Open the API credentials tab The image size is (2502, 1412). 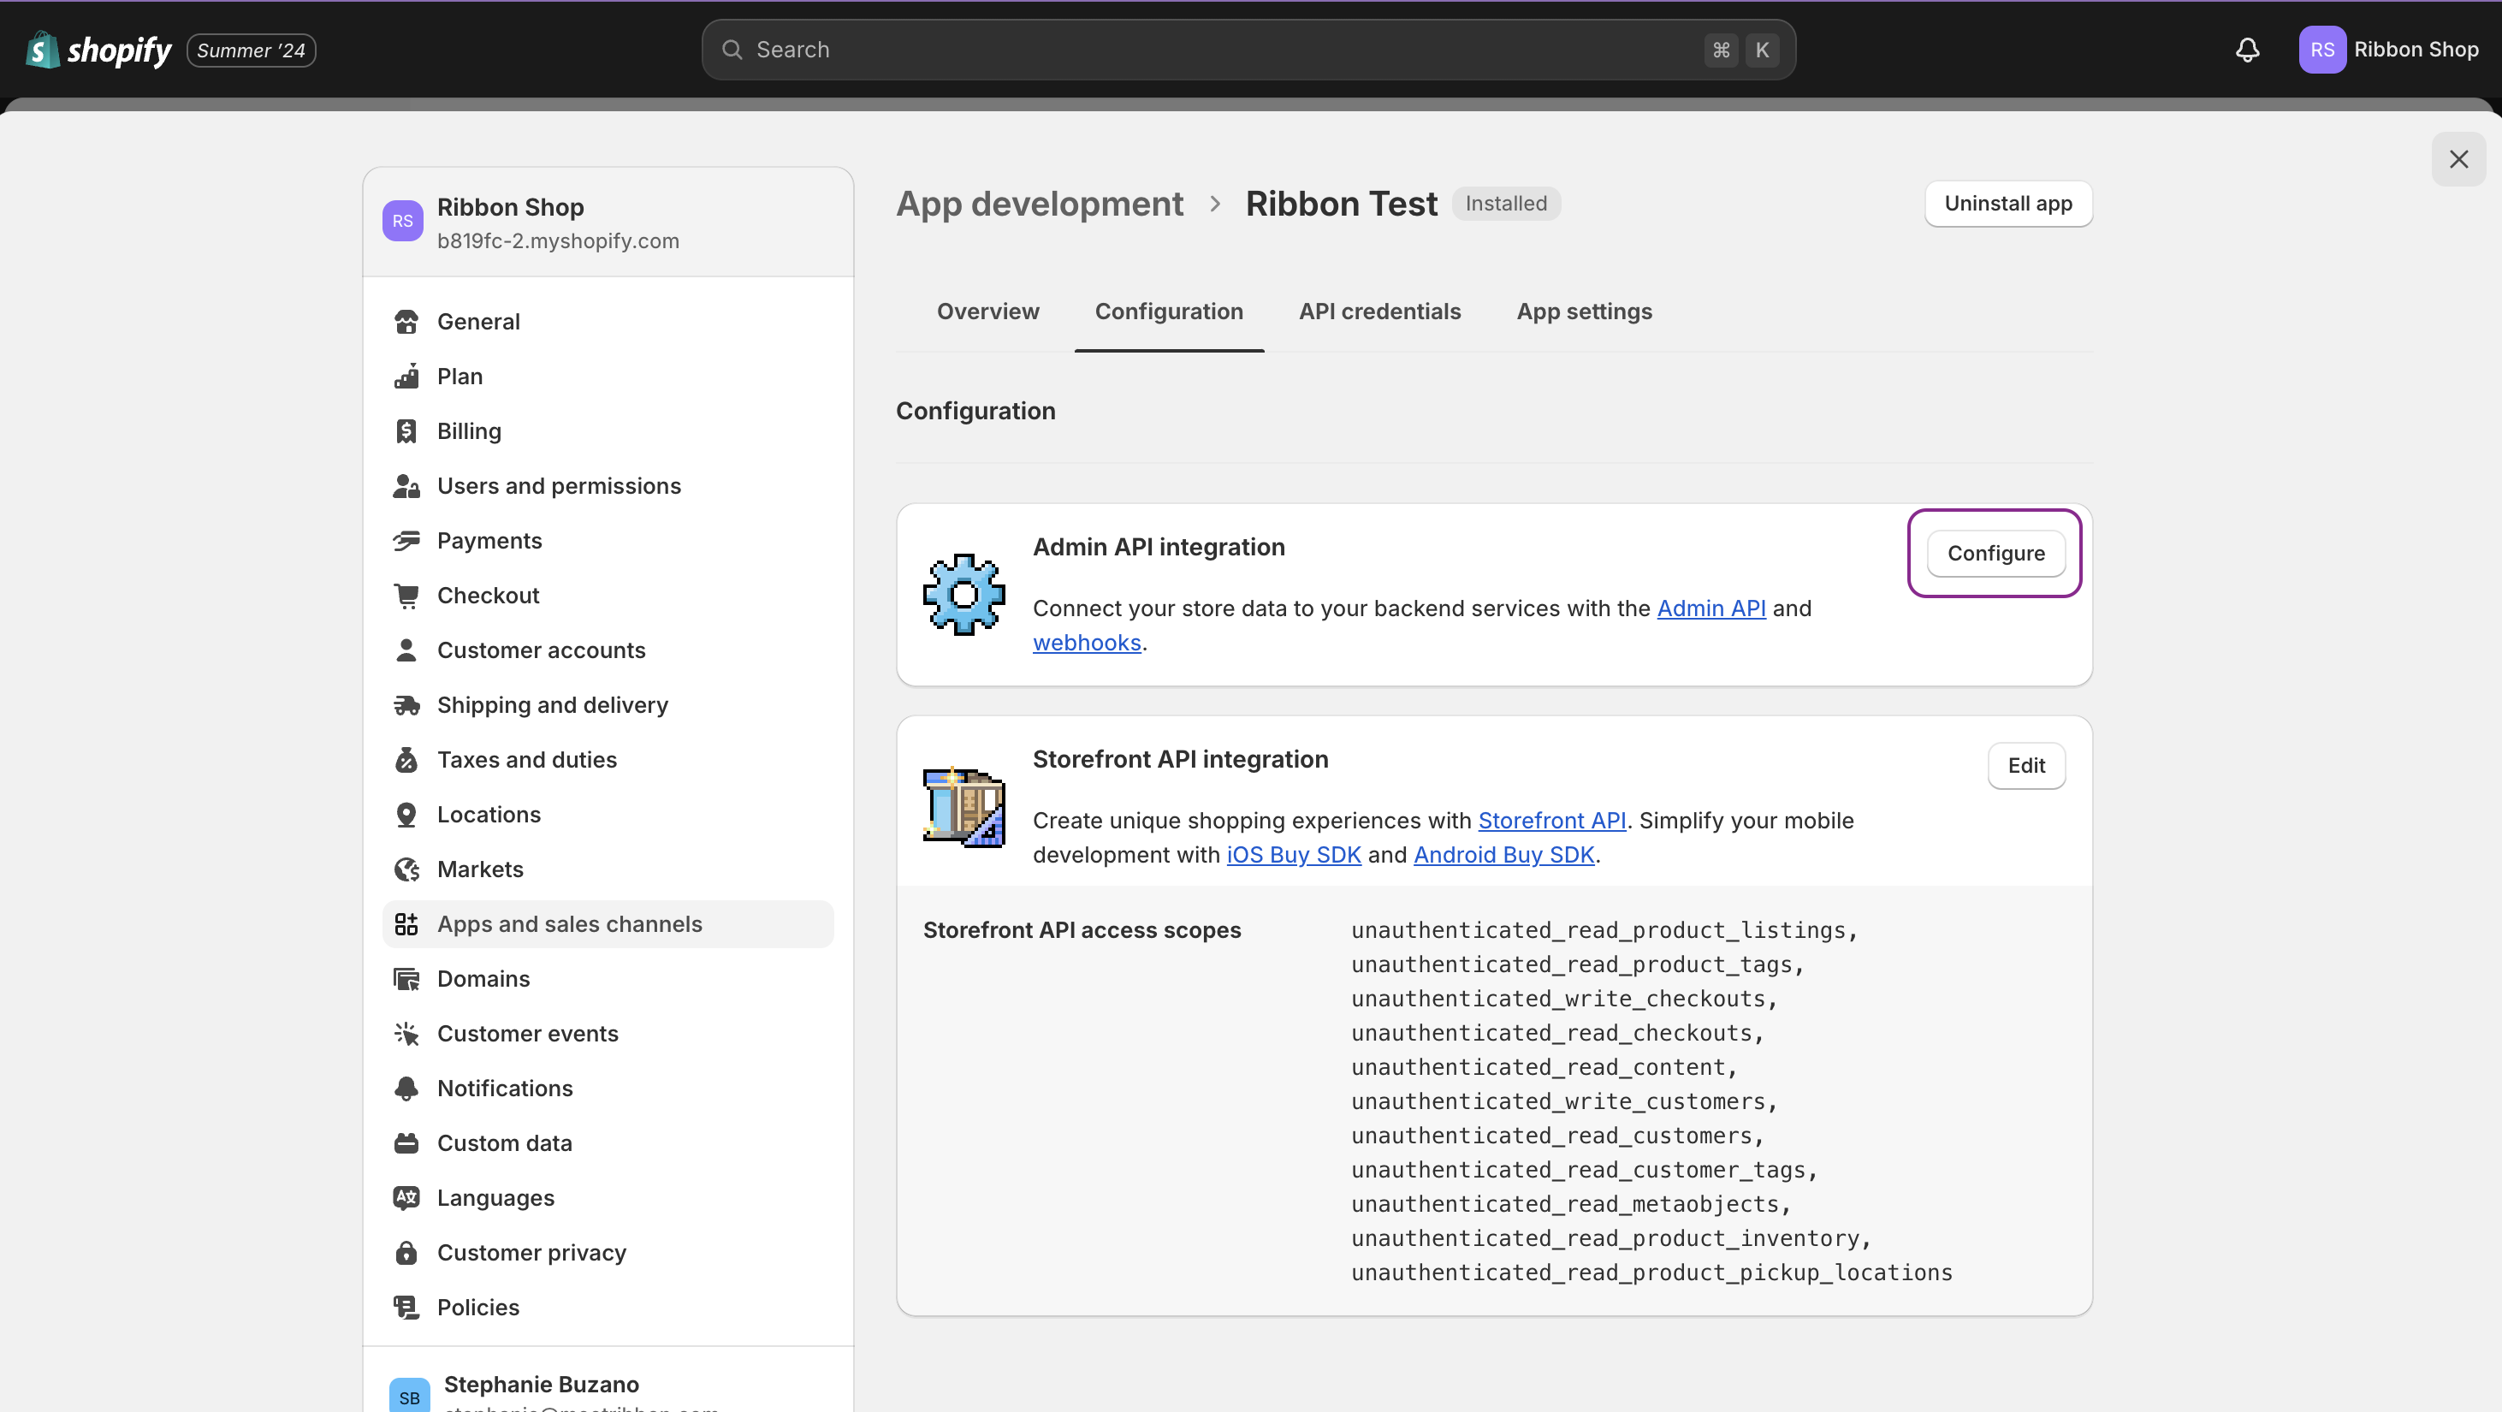(x=1380, y=311)
